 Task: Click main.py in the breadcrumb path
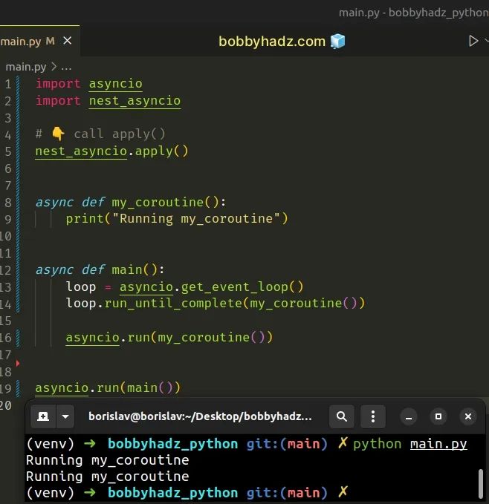pyautogui.click(x=26, y=67)
